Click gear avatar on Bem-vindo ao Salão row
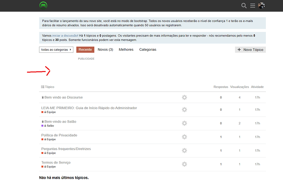Viewport: 283px width, 184px height. (x=184, y=123)
